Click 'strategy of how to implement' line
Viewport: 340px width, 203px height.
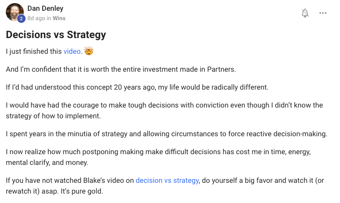click(53, 116)
